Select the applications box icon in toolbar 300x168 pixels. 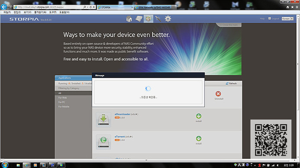point(148,19)
